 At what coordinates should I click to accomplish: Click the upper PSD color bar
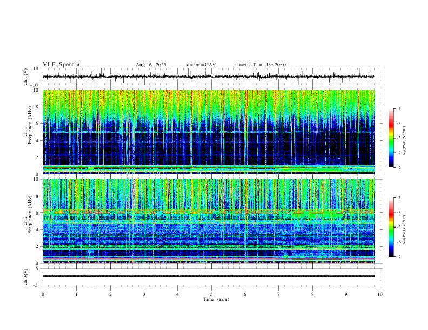tap(391, 138)
